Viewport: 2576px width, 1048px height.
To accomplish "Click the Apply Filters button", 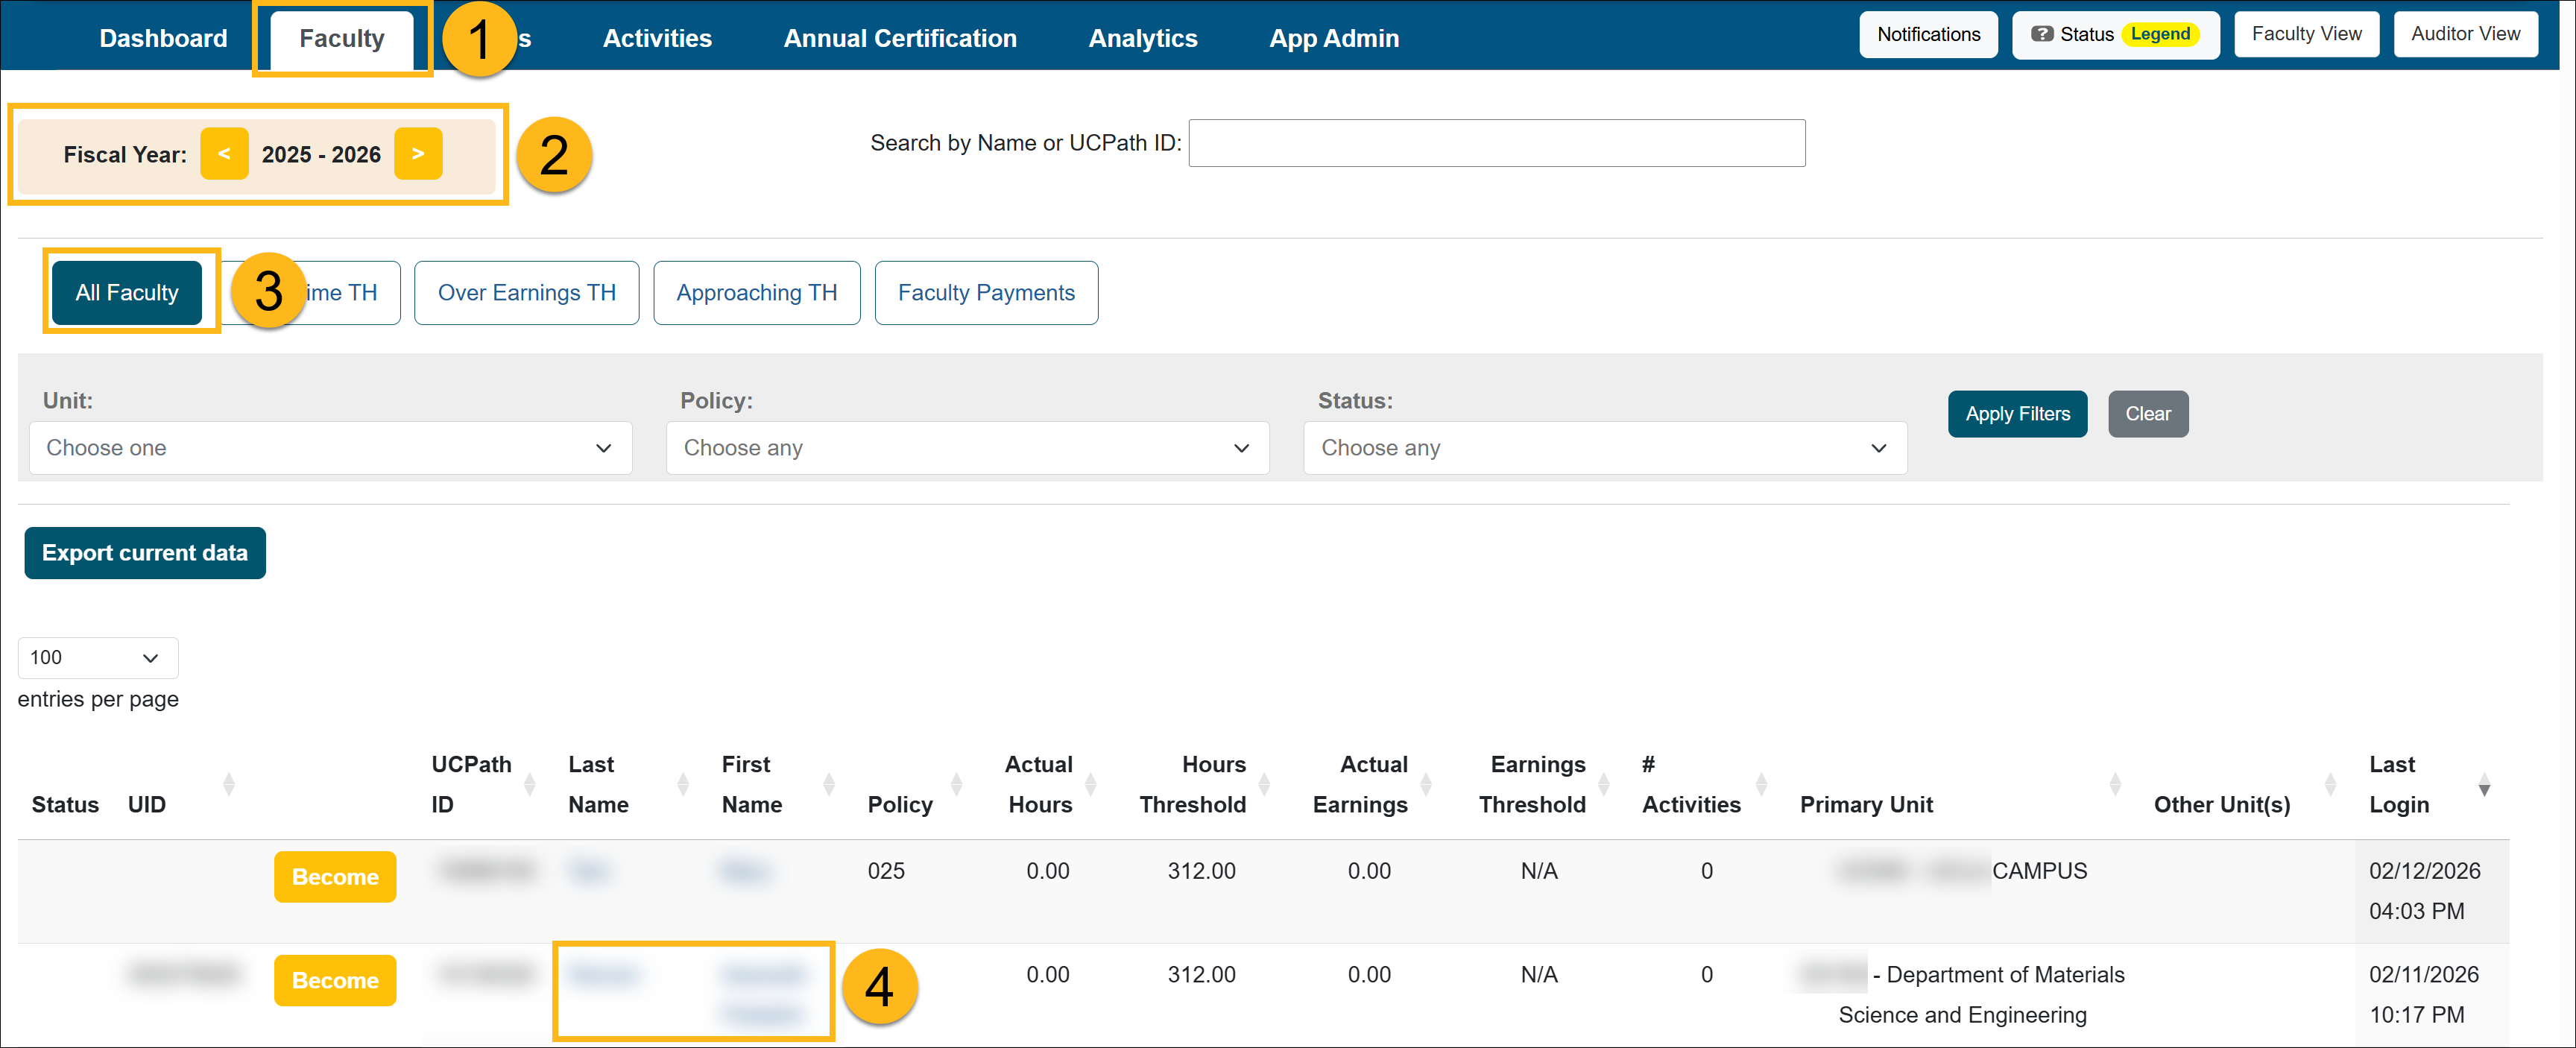I will [2016, 414].
